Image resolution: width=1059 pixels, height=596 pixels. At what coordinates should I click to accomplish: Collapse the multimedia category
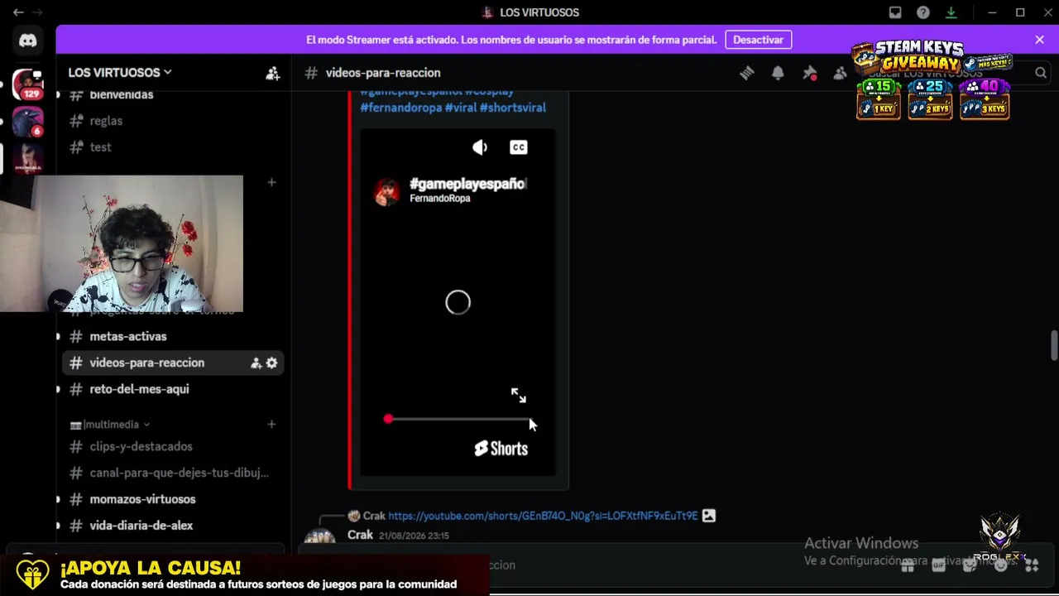[x=110, y=425]
